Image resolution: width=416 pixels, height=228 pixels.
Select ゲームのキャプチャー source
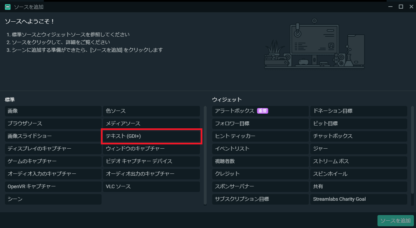click(53, 161)
